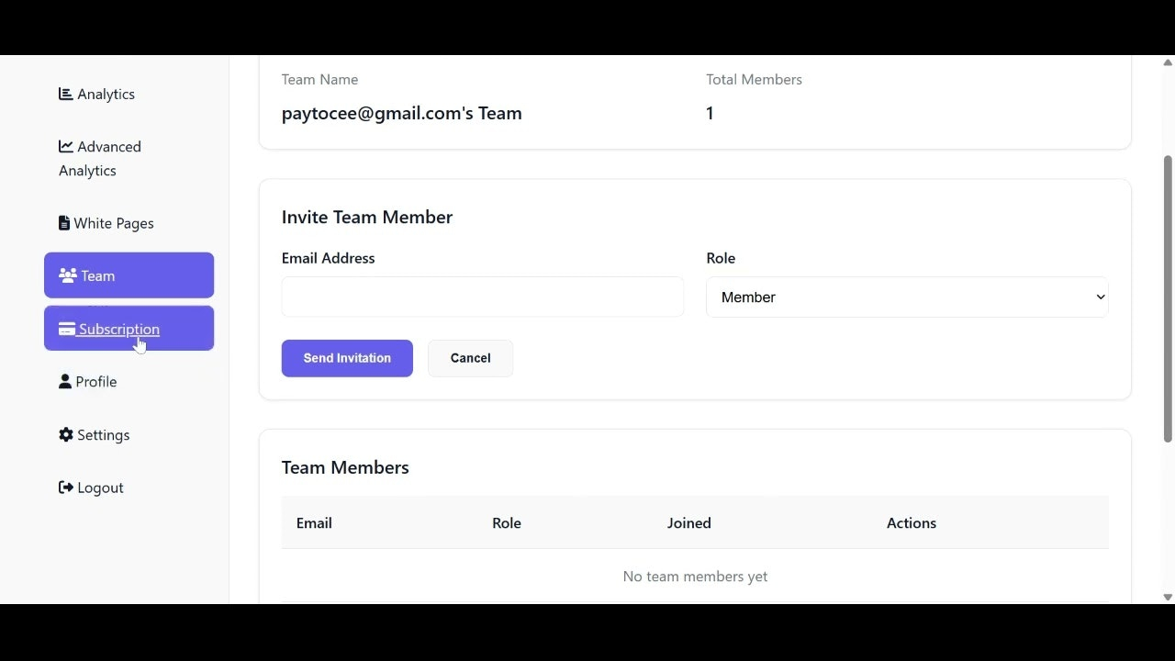Click the White Pages document icon
Viewport: 1175px width, 661px height.
click(64, 223)
